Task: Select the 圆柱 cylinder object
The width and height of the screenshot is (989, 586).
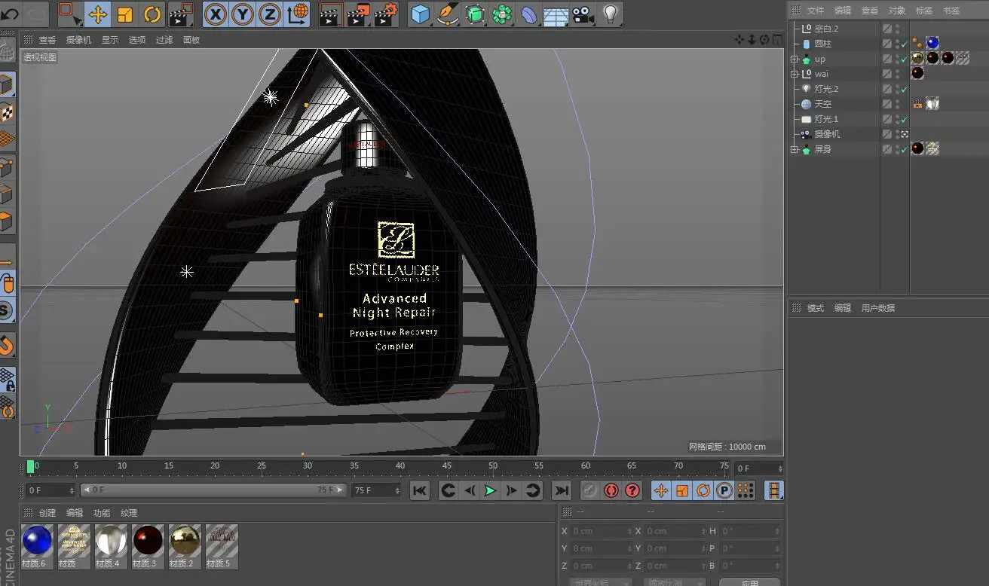Action: (823, 44)
